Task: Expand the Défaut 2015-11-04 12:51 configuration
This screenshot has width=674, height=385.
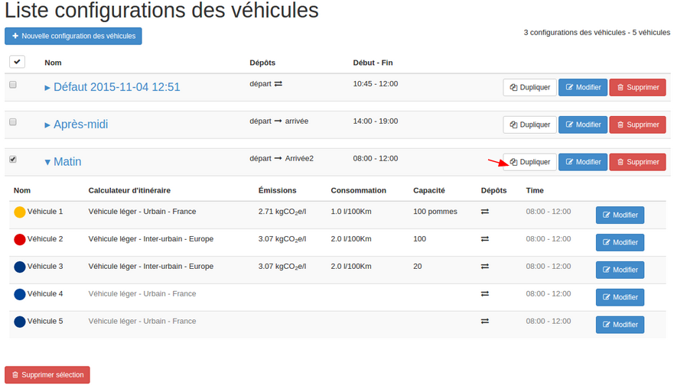Action: pos(112,87)
